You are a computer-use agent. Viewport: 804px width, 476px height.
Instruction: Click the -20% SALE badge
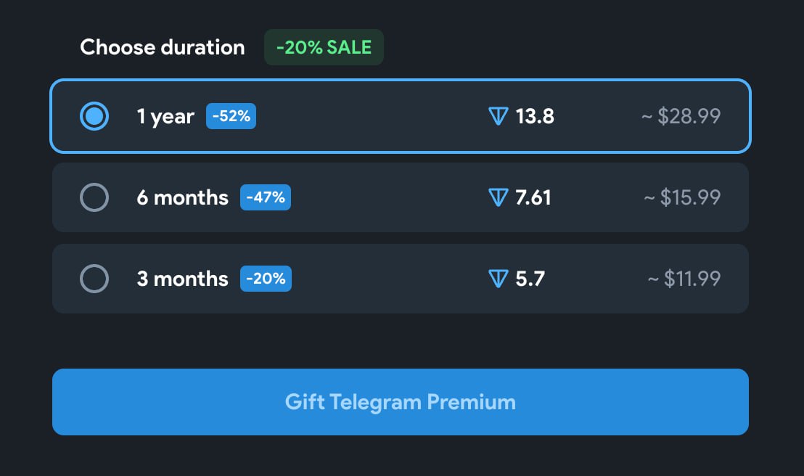point(324,47)
